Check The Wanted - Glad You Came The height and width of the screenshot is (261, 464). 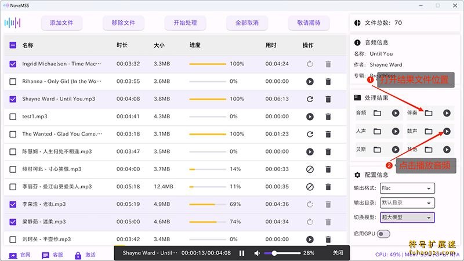[13, 135]
